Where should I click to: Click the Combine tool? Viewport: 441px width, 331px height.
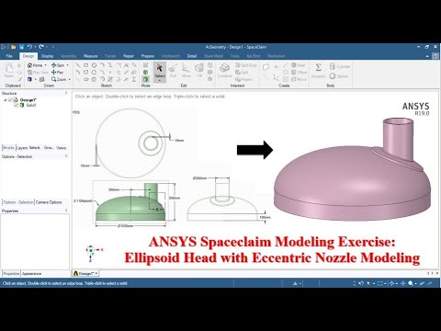[224, 71]
